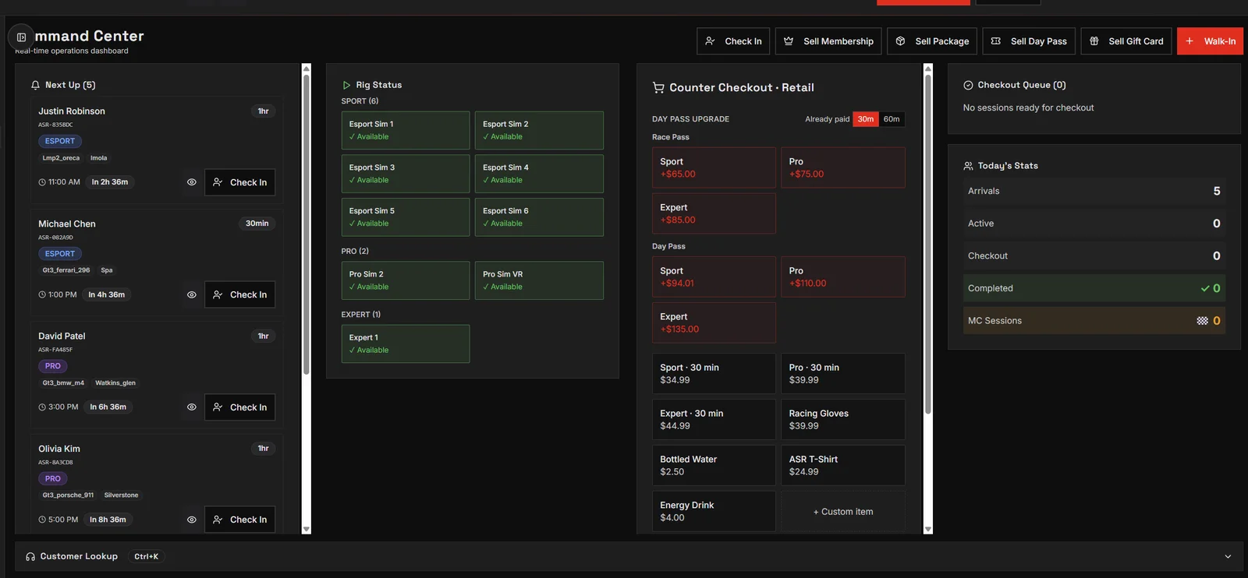Click the Rig Status play icon
This screenshot has height=578, width=1248.
346,85
